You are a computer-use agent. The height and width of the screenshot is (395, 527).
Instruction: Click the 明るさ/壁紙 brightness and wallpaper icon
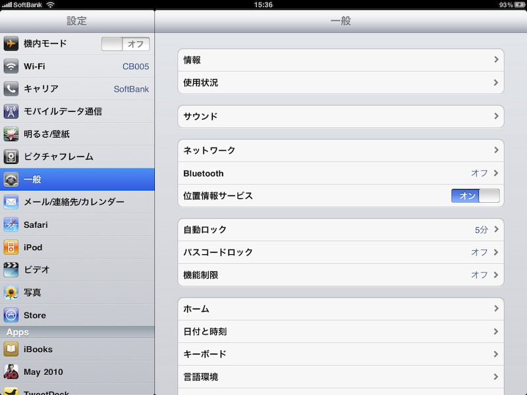[x=11, y=134]
